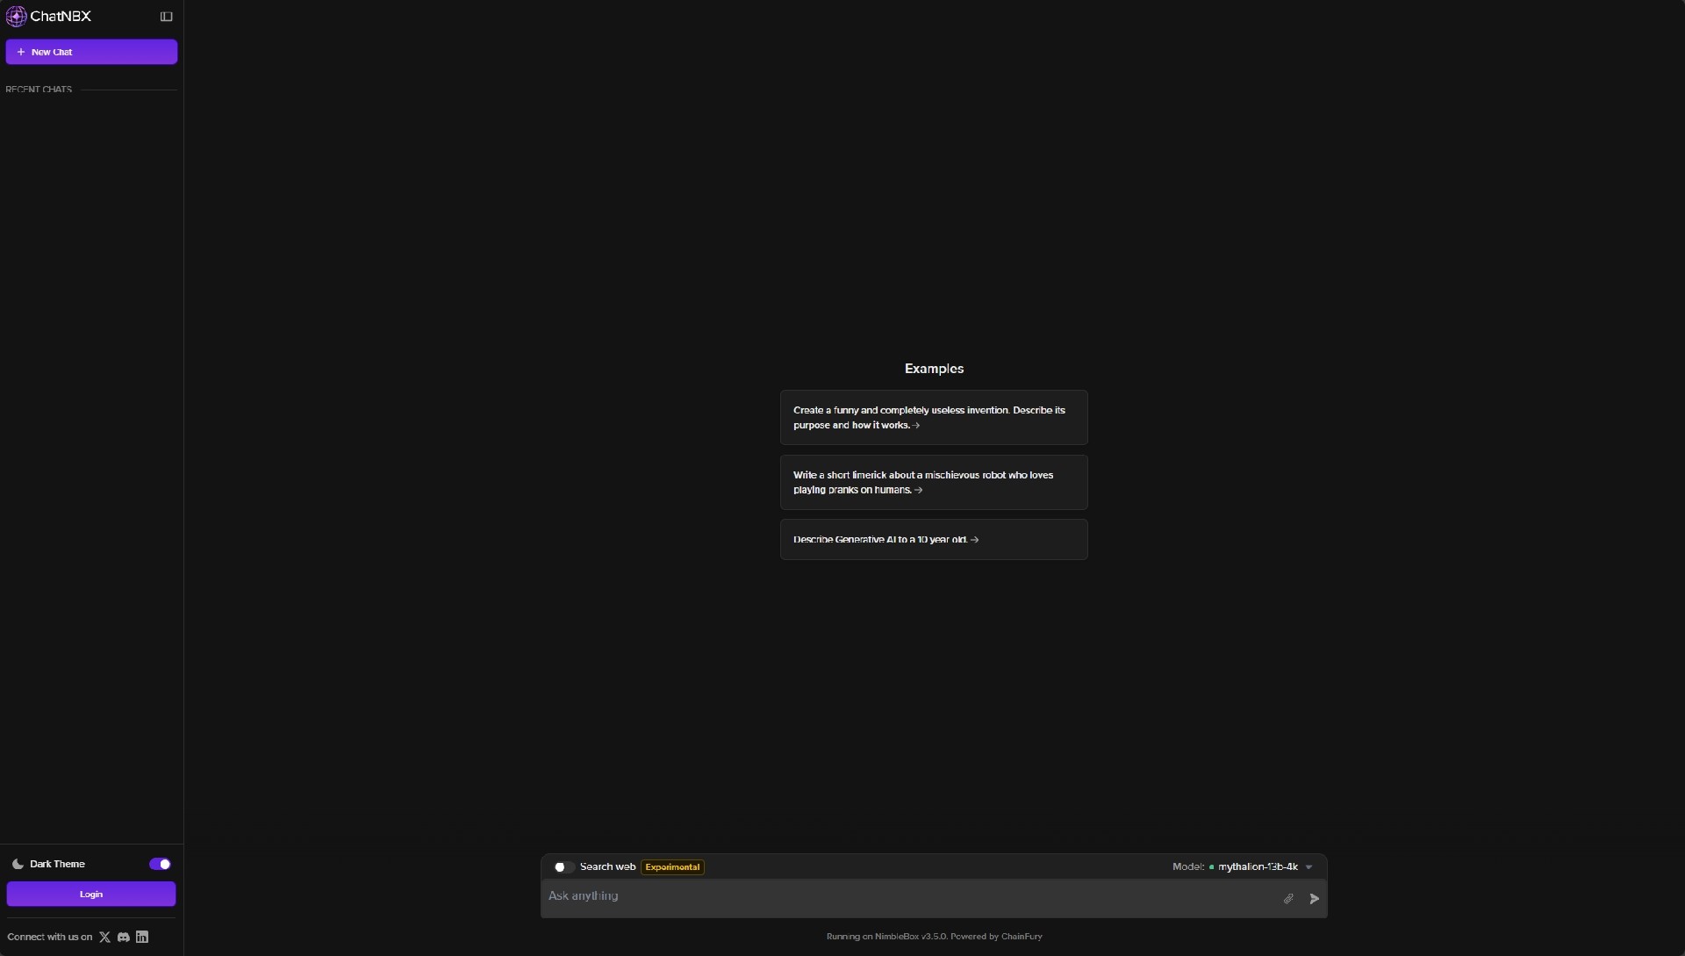The image size is (1685, 956).
Task: Click the Experimental badge label
Action: point(672,867)
